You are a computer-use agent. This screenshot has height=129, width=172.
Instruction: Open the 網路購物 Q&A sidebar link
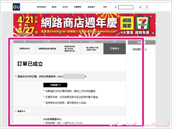coord(139,50)
